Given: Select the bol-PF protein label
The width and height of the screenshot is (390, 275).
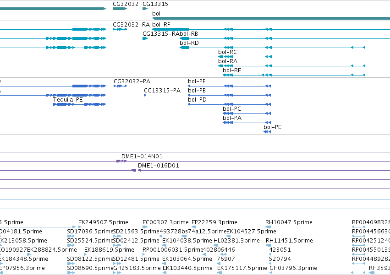Looking at the screenshot, I should click(x=197, y=81).
